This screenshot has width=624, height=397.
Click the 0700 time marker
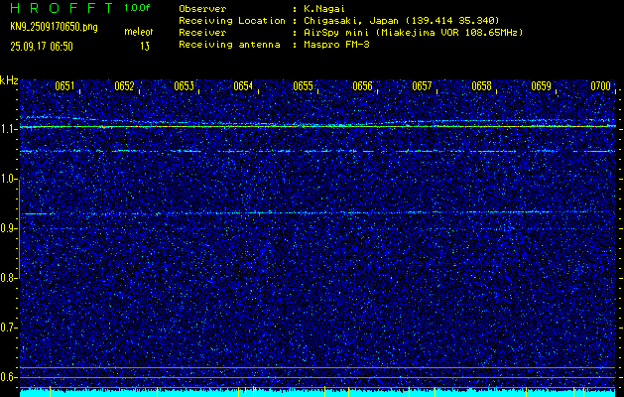[600, 86]
